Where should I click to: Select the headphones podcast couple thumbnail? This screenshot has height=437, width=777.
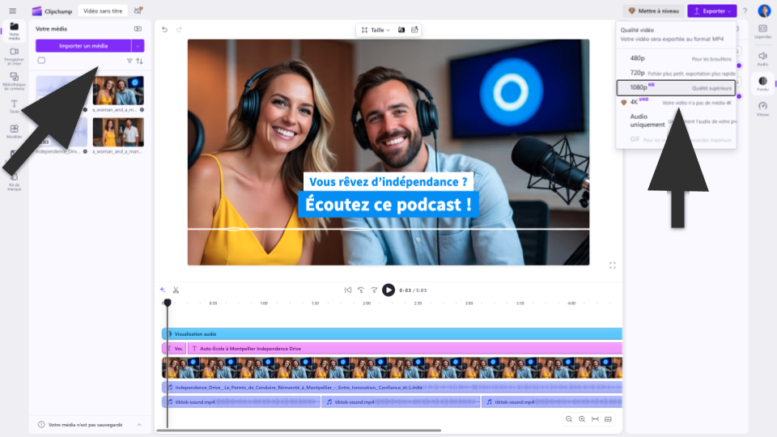coord(118,90)
